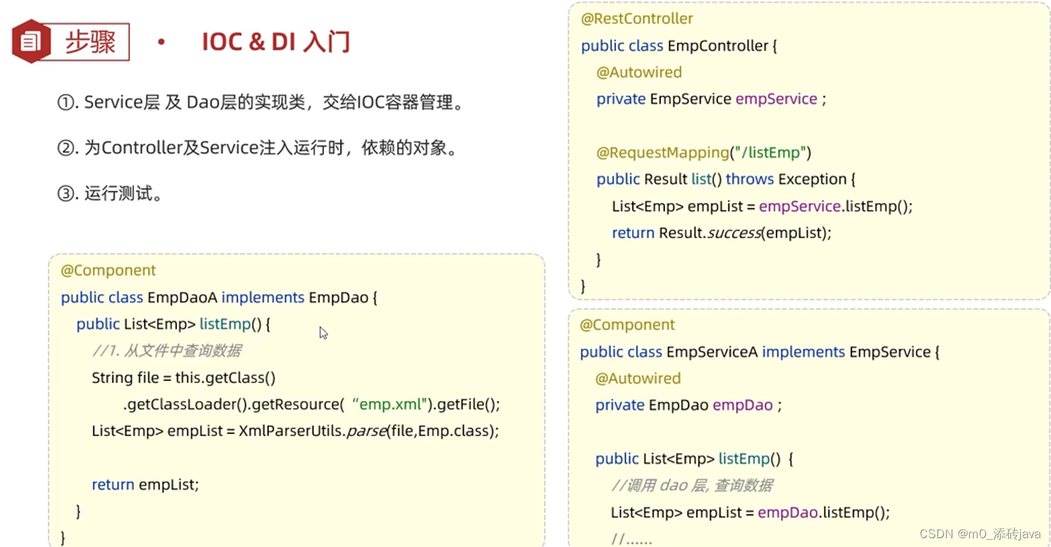Click the @Autowired annotation in EmpController
1051x547 pixels.
[638, 72]
